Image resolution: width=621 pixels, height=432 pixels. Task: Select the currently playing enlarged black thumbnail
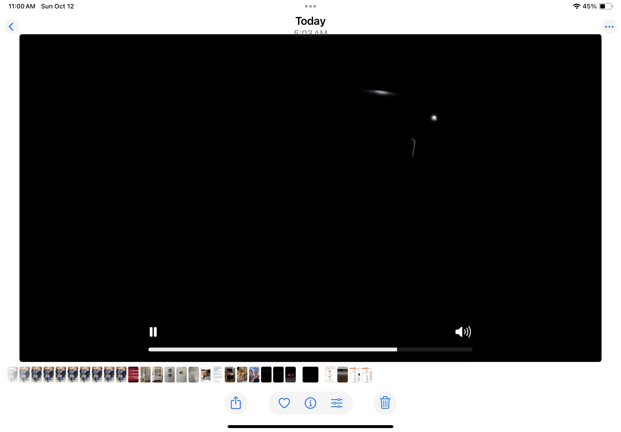310,375
